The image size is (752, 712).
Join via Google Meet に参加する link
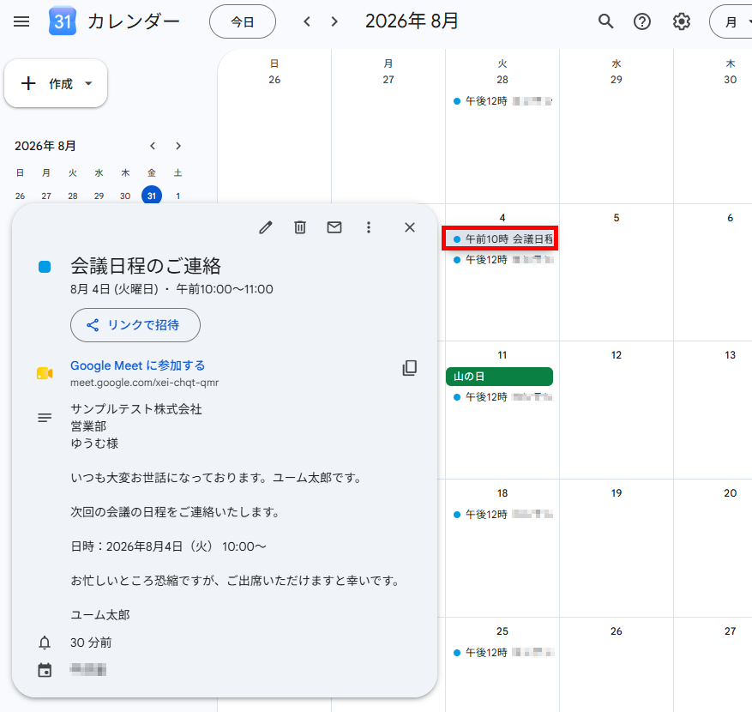138,365
